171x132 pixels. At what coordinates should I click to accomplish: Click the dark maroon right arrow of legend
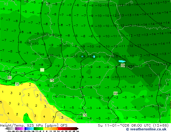pos(78,128)
